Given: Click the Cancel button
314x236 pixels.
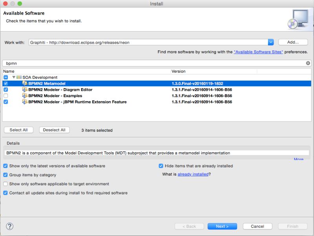Looking at the screenshot, I should click(x=257, y=227).
